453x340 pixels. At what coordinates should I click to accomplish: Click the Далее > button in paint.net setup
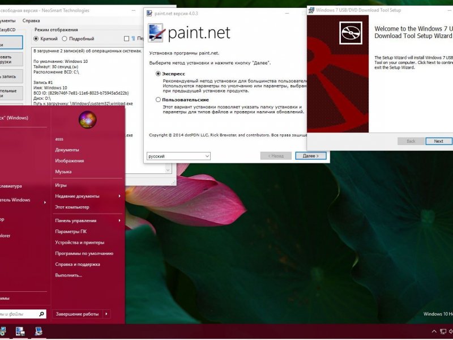point(311,156)
